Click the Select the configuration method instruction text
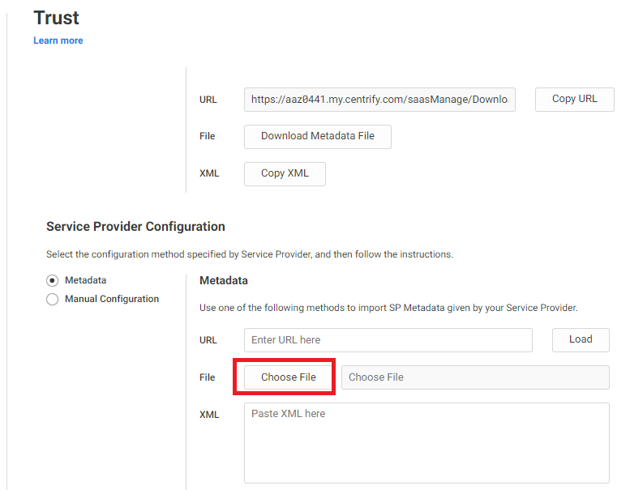The height and width of the screenshot is (490, 630). [250, 254]
